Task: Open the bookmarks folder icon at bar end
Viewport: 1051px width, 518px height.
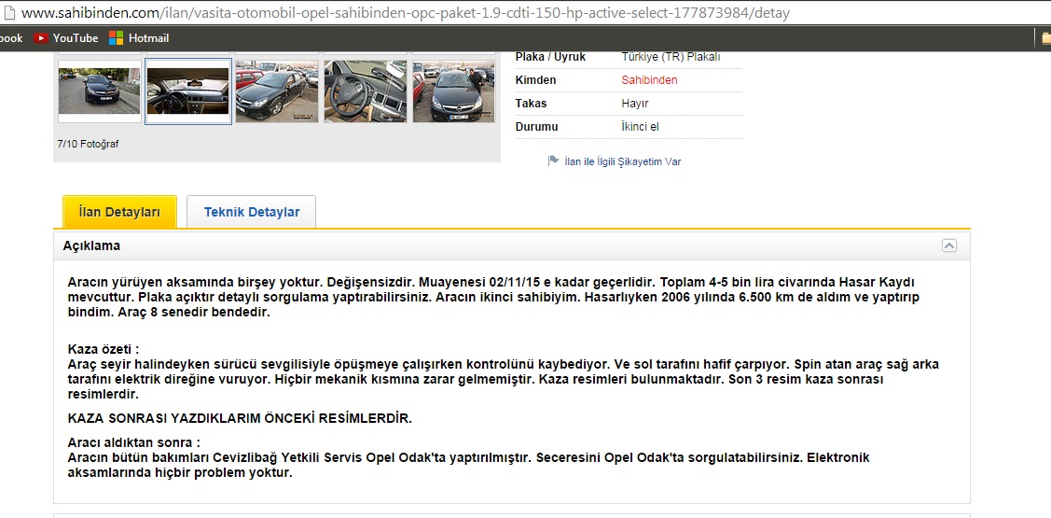Action: pos(1045,38)
